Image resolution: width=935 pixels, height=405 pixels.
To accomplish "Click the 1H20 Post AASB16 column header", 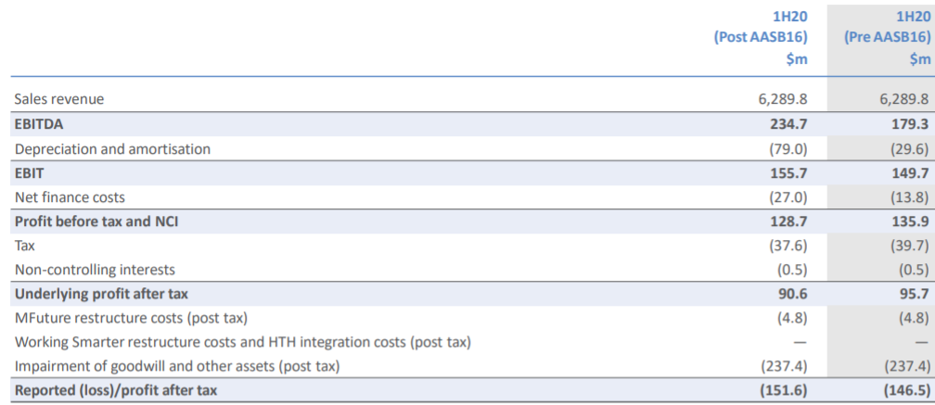I will point(761,37).
